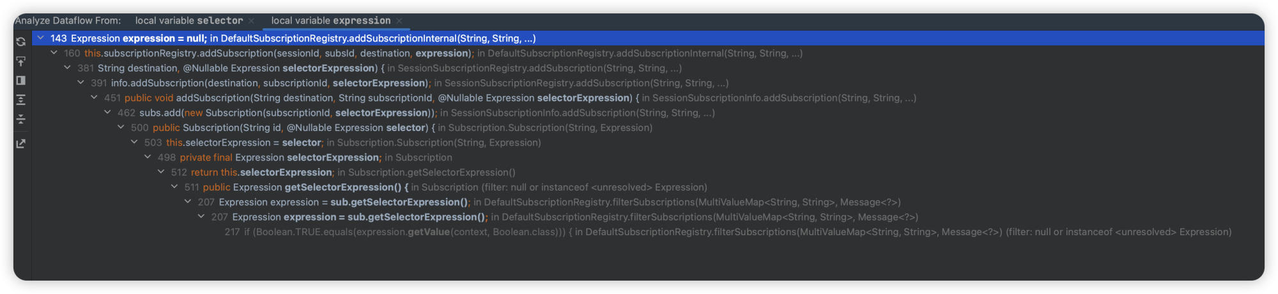Collapse the line 500 Subscription constructor node
Screen dimensions: 1278x294
click(121, 128)
